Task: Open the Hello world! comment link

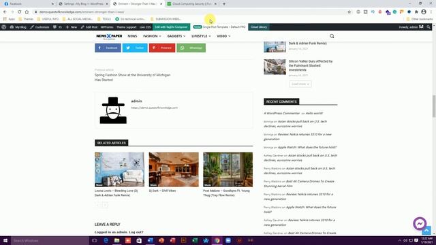Action: point(314,114)
